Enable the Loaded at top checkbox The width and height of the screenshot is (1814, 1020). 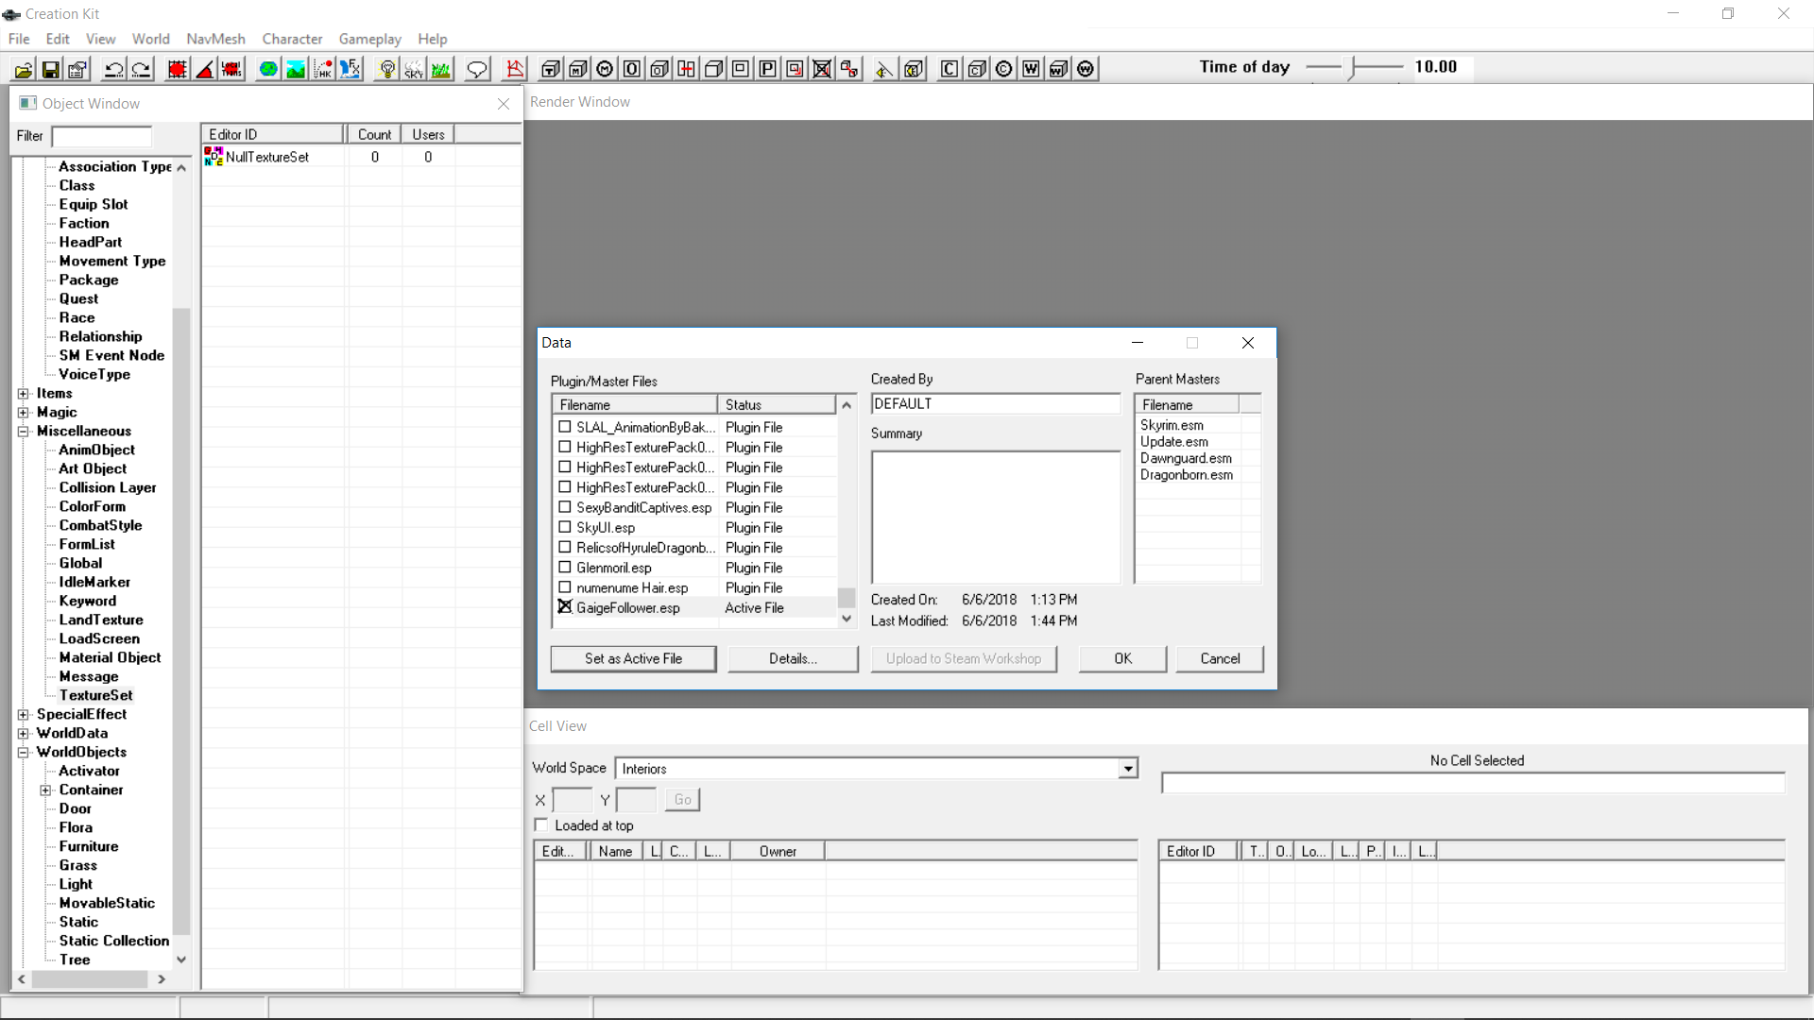pos(541,824)
